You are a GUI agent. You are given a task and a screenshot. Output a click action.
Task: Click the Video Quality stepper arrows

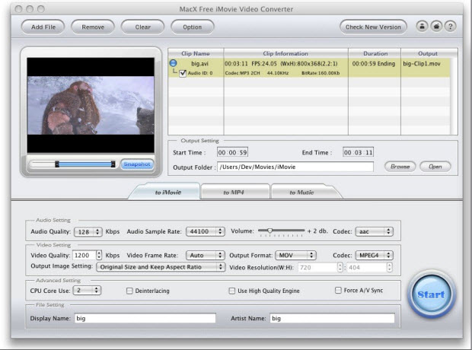[x=99, y=255]
